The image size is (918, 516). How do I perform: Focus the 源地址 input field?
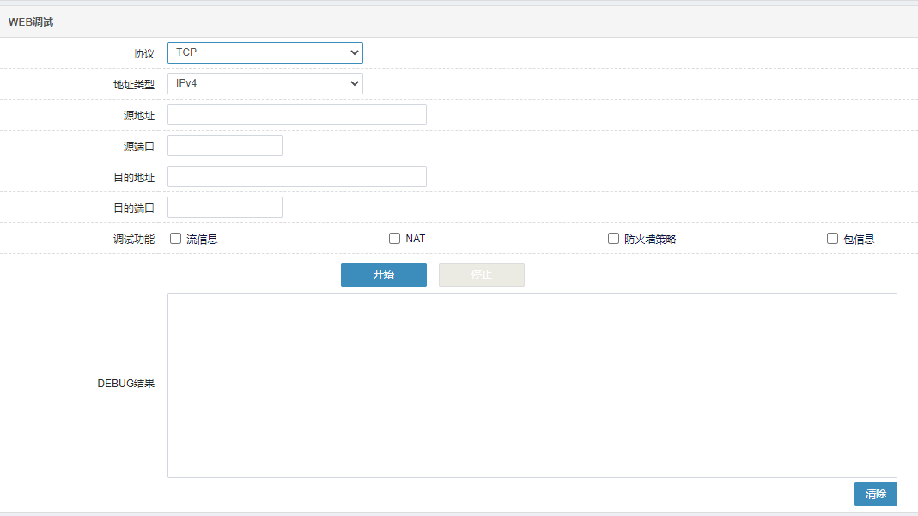coord(297,115)
